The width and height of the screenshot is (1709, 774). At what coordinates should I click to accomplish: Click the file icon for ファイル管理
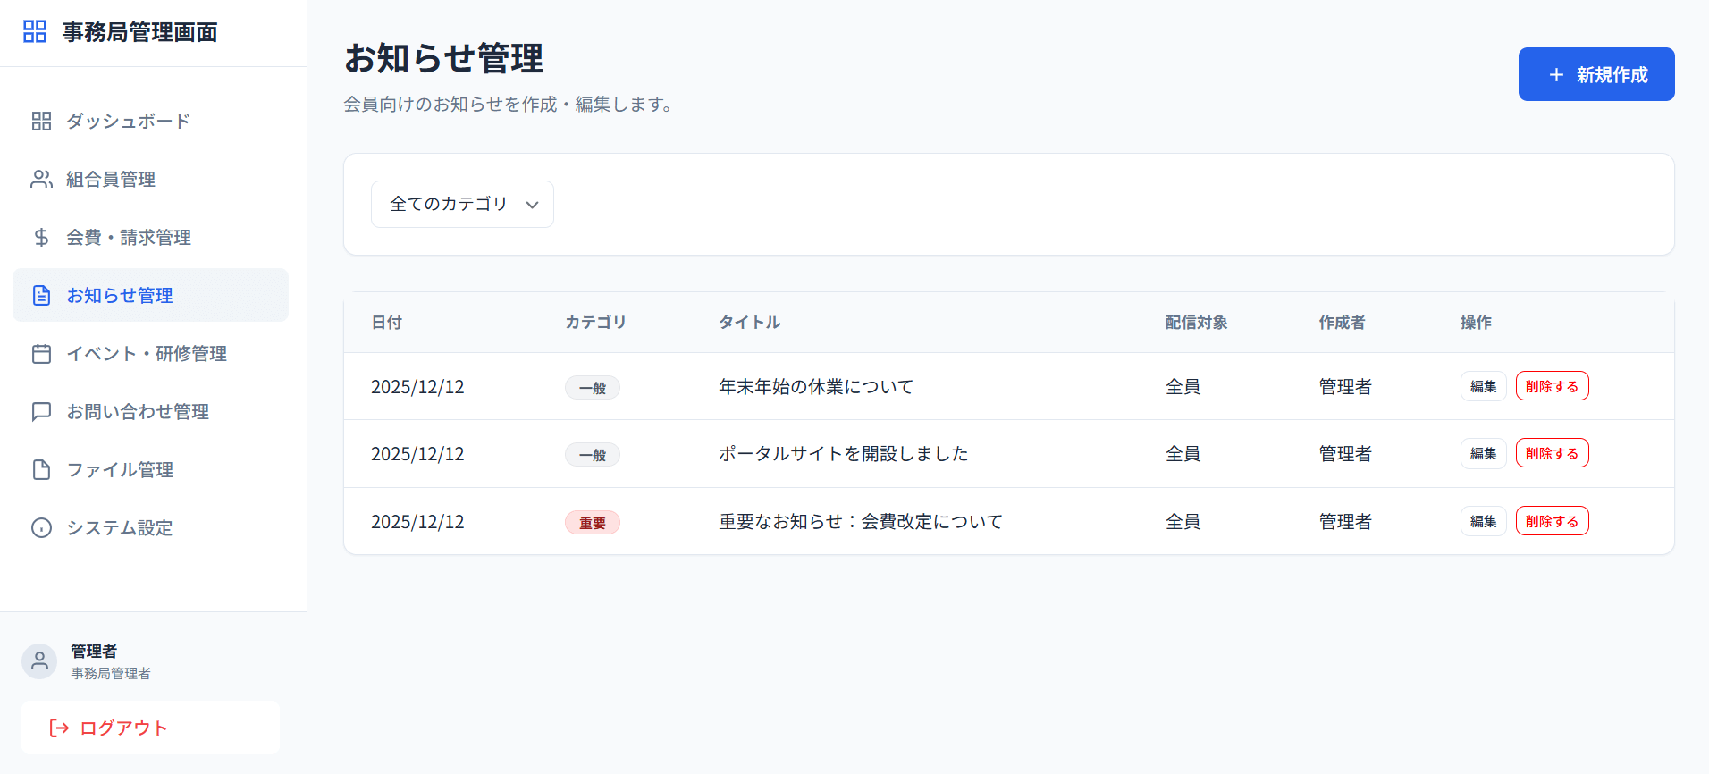click(x=41, y=470)
